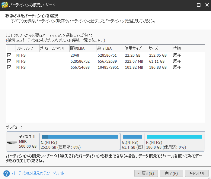
Task: Select the C:(NTFS) 252.0 GB partition block
Action: coord(79,142)
